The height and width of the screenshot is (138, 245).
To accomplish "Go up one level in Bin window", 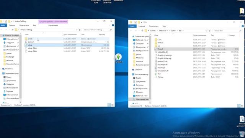I will point(142,31).
